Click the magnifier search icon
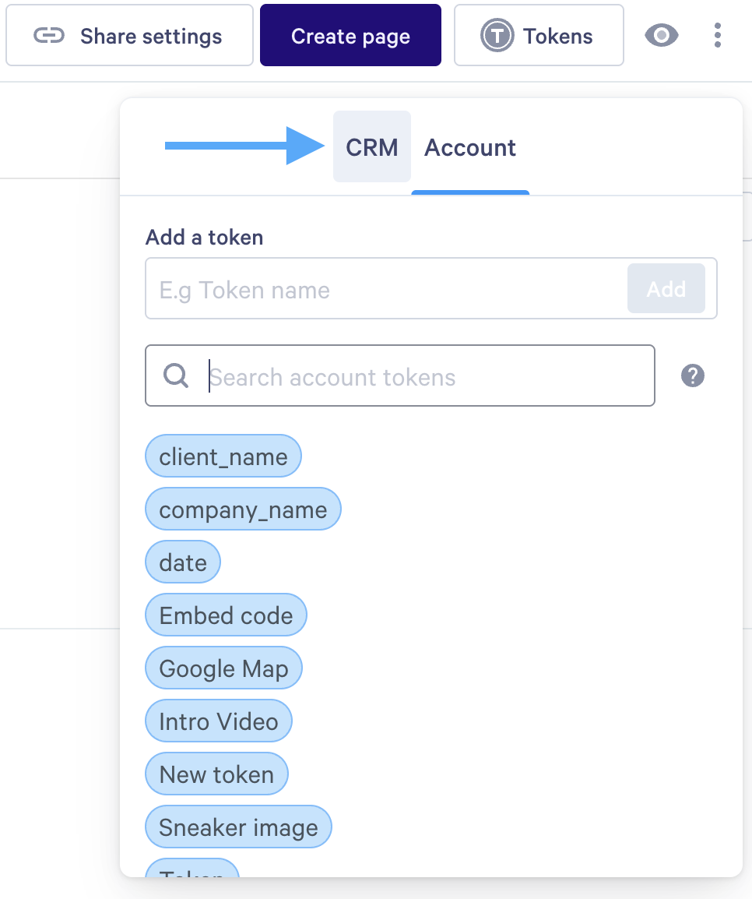This screenshot has height=899, width=752. click(177, 376)
